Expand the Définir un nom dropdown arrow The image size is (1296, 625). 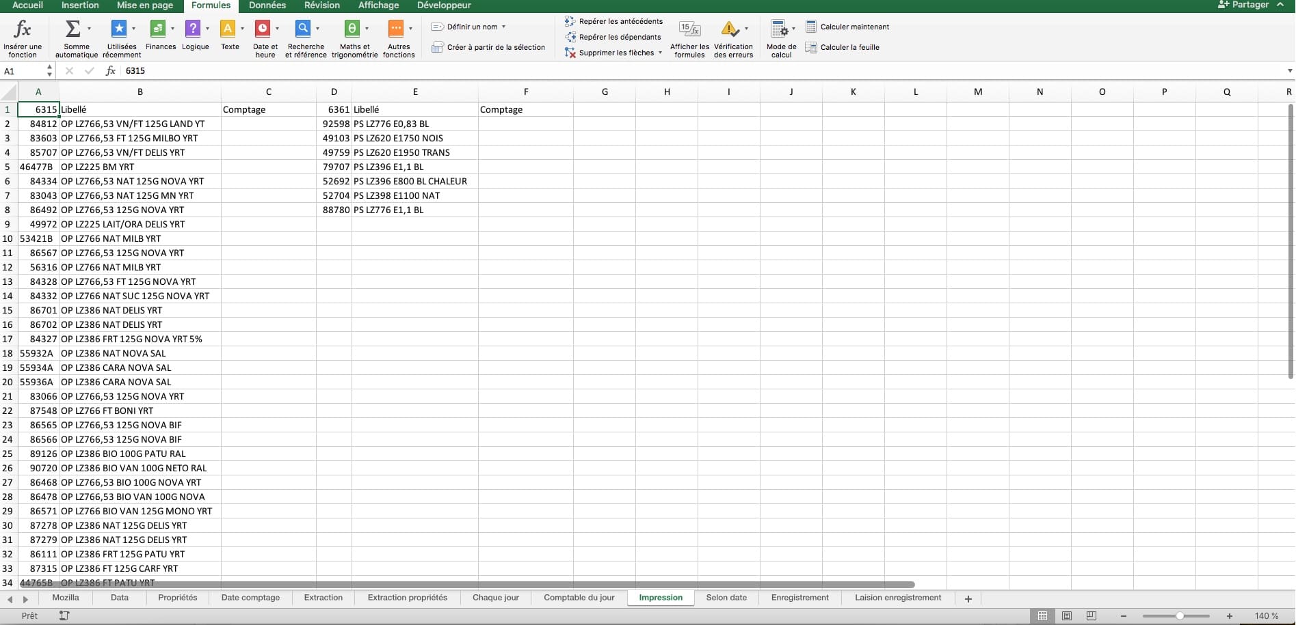click(504, 27)
